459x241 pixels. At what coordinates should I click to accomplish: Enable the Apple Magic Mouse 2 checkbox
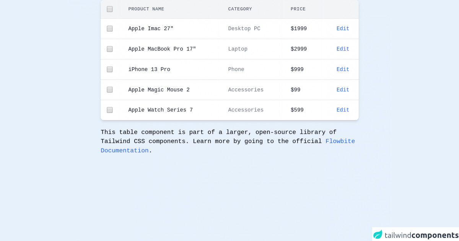pos(110,90)
